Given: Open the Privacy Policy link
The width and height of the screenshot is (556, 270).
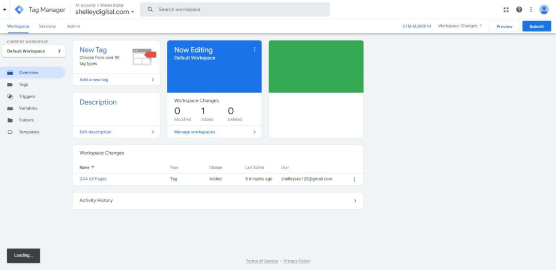Looking at the screenshot, I should coord(297,261).
